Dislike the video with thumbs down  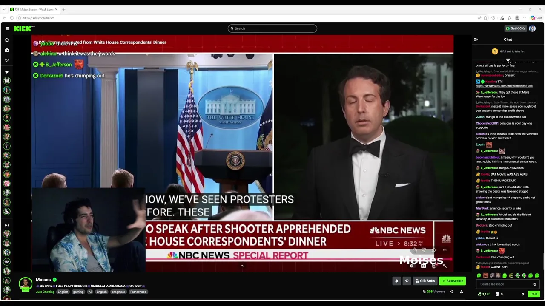(x=424, y=250)
